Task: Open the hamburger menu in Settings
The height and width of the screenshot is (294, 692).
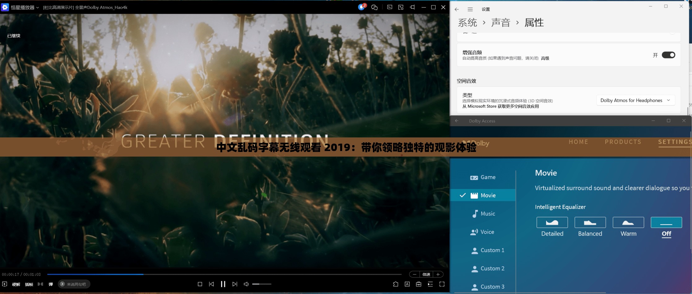Action: click(x=470, y=9)
